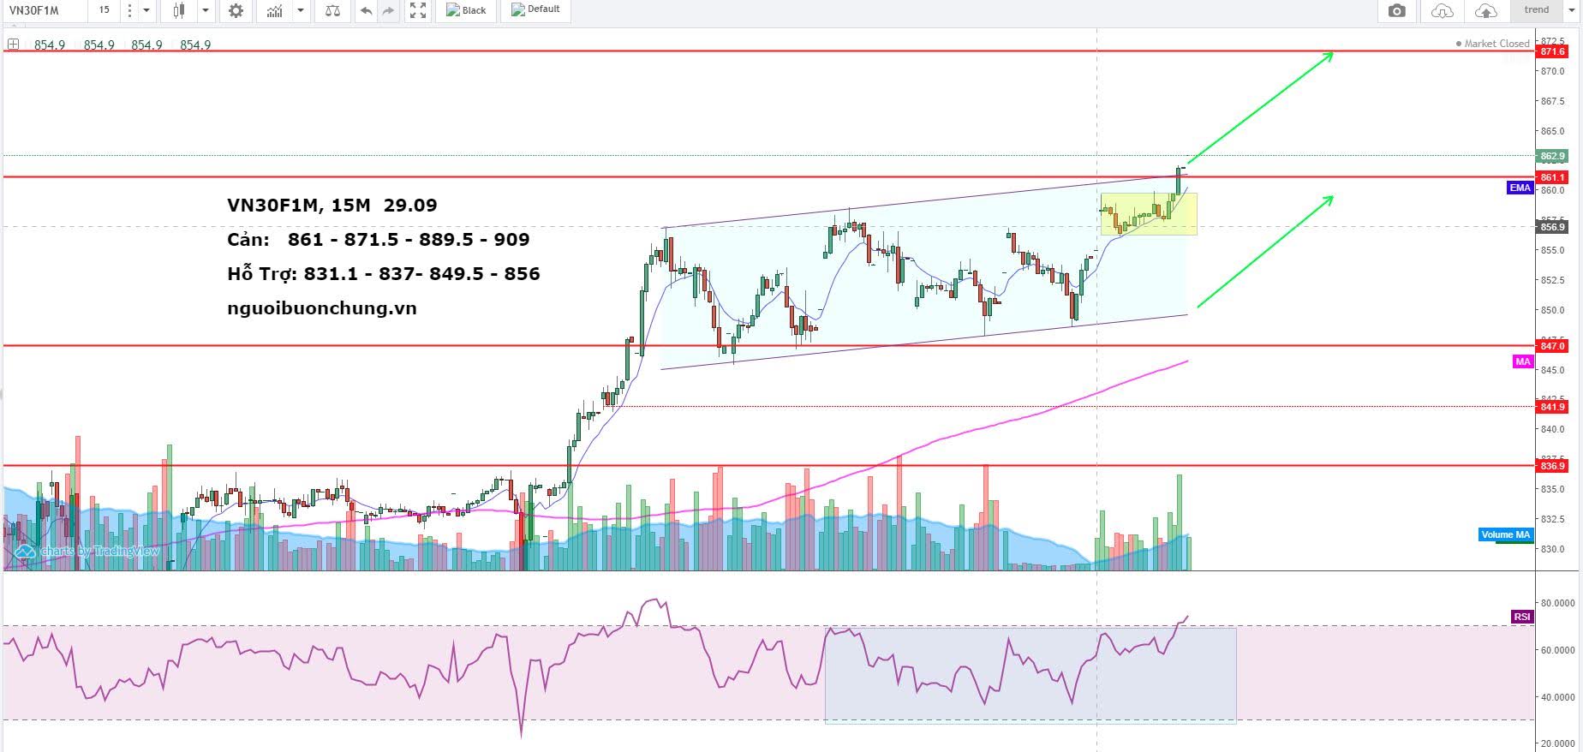Take a chart snapshot with the camera icon
This screenshot has width=1583, height=752.
coord(1397,10)
